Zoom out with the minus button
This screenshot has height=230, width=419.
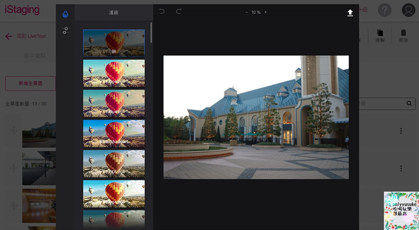[x=246, y=12]
